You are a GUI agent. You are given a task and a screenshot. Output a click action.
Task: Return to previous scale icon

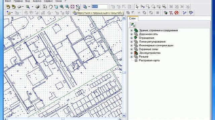point(78,7)
